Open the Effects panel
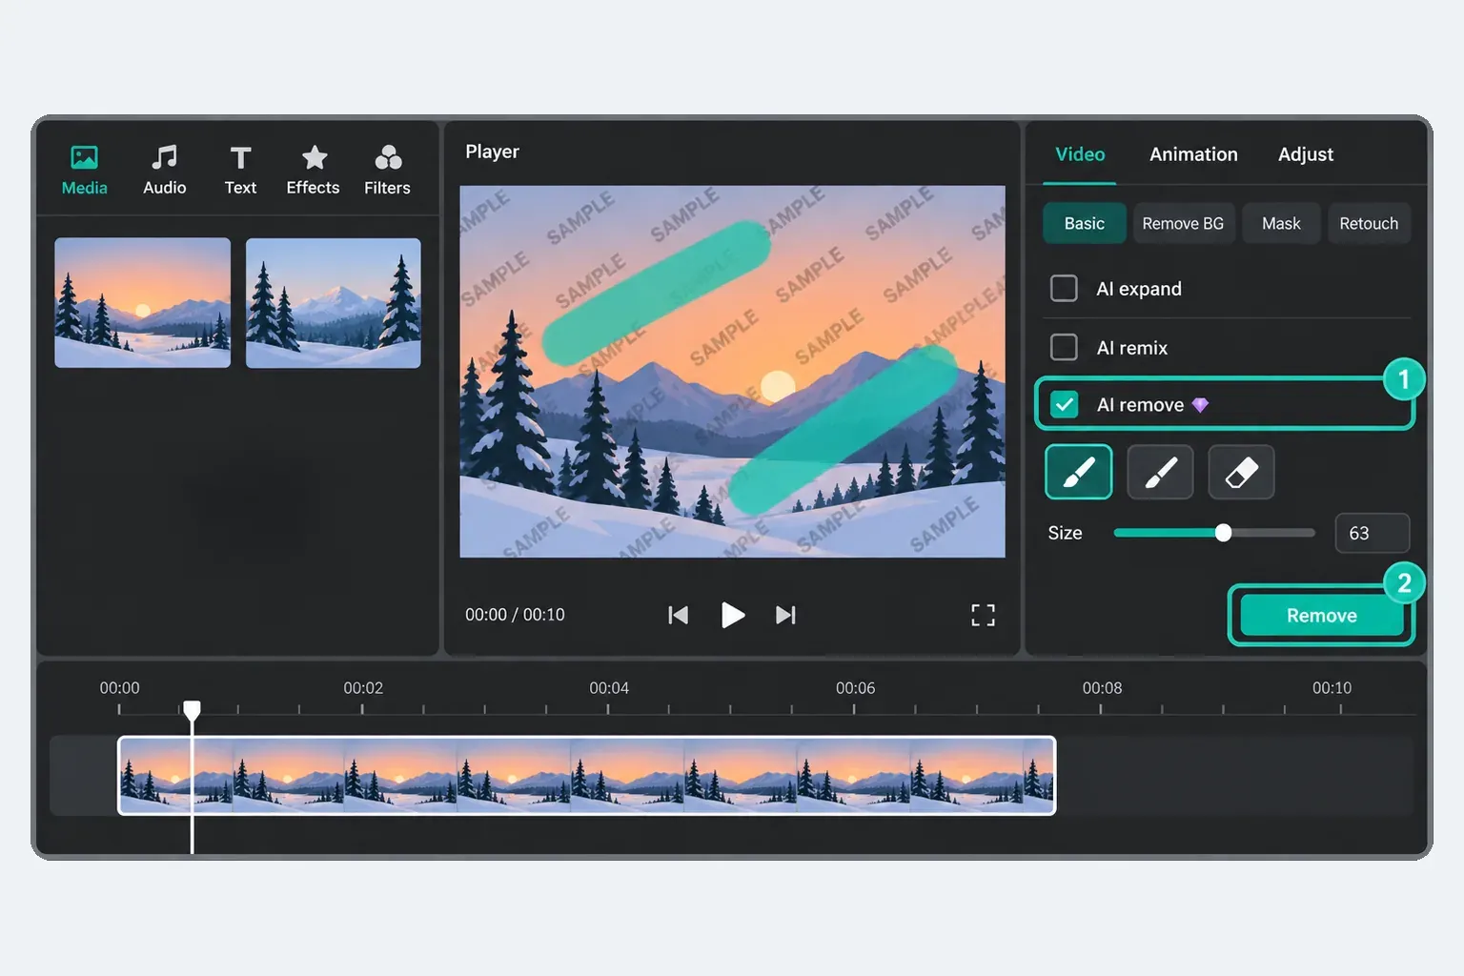1464x976 pixels. pos(313,171)
